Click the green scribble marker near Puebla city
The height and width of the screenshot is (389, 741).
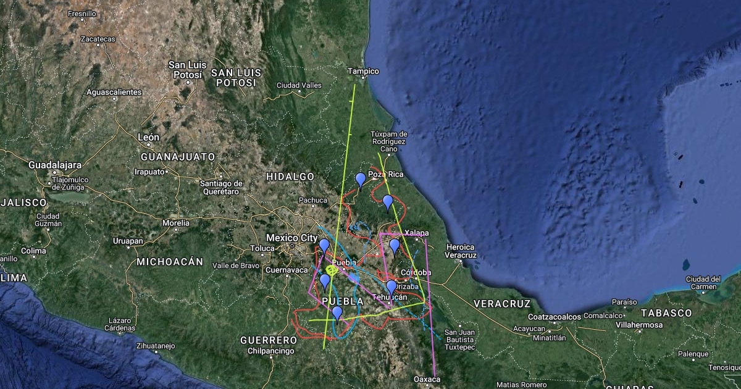point(332,270)
